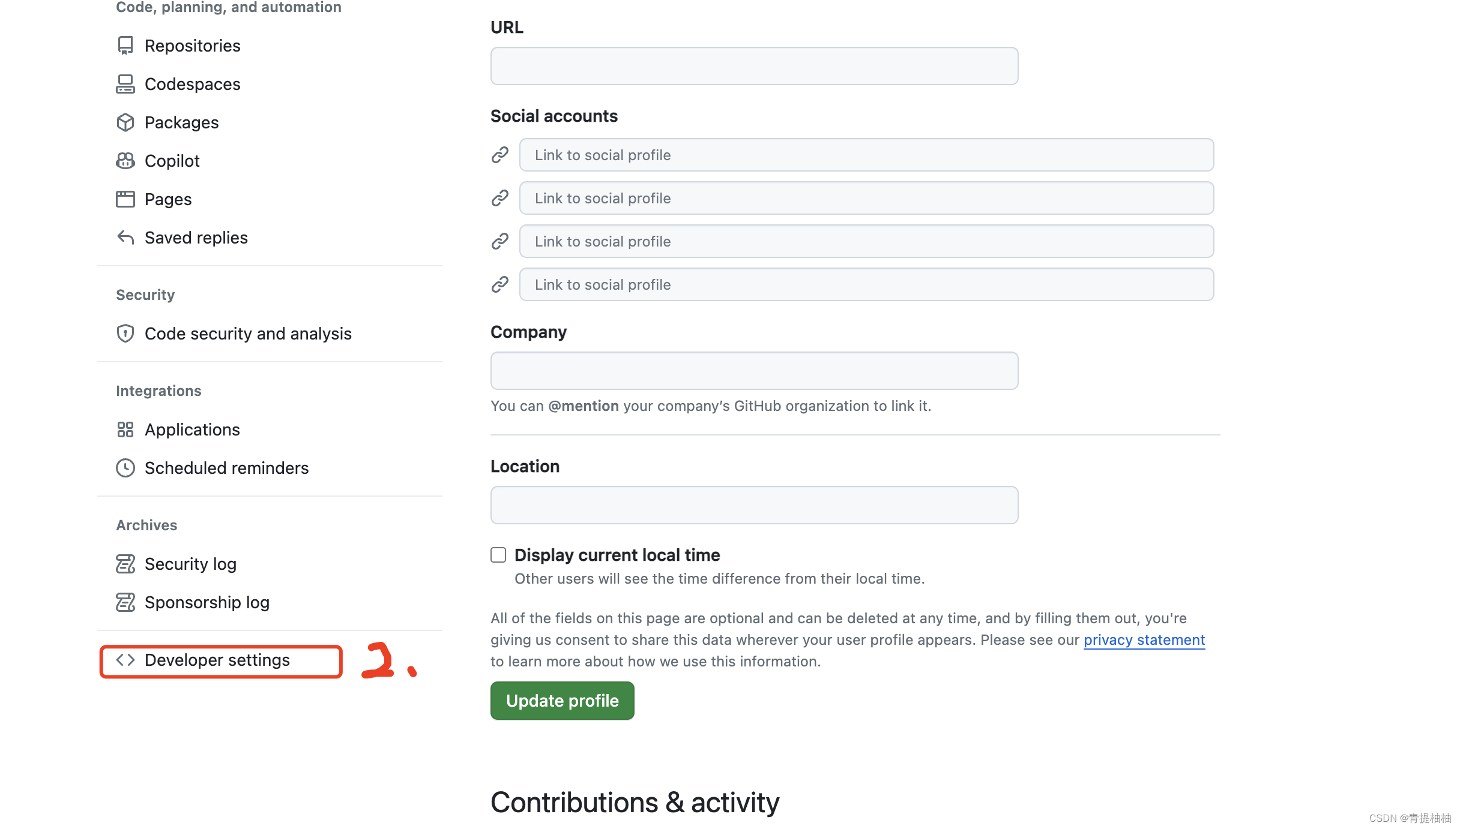Click the Company input field
Image resolution: width=1460 pixels, height=829 pixels.
click(x=753, y=370)
